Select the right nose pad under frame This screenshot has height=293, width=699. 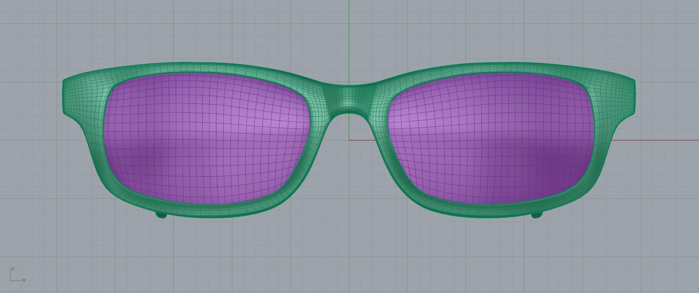[537, 215]
